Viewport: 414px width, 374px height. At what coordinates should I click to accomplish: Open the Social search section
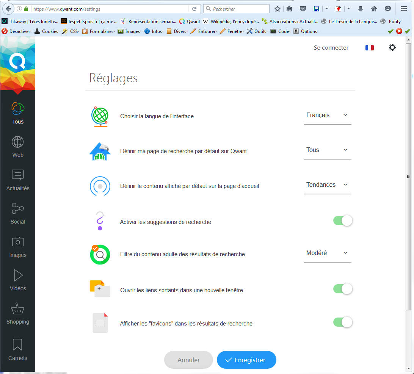[x=18, y=213]
